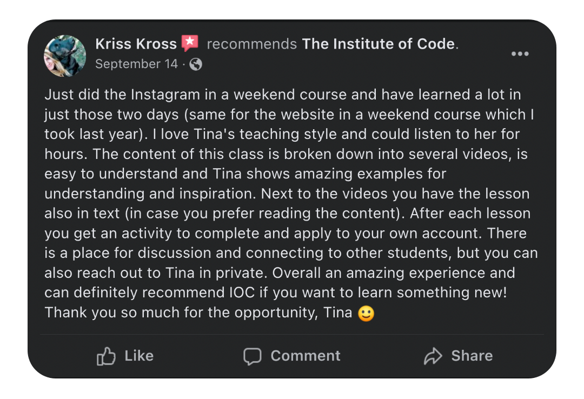This screenshot has height=399, width=584.
Task: Click the Comment speech bubble icon
Action: pos(252,356)
